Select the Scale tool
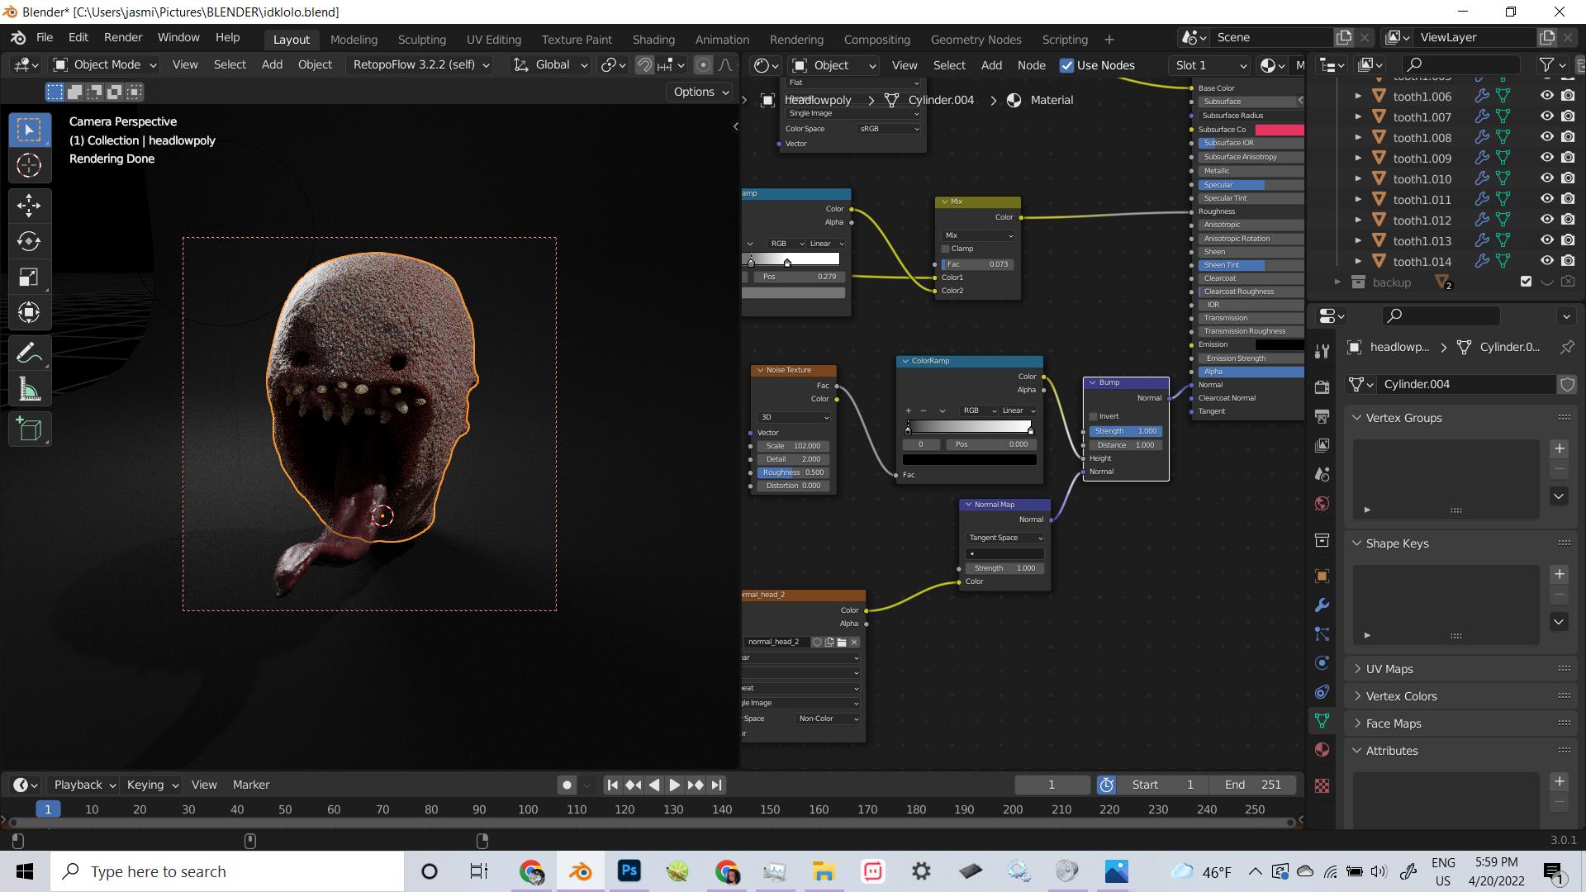 [29, 278]
